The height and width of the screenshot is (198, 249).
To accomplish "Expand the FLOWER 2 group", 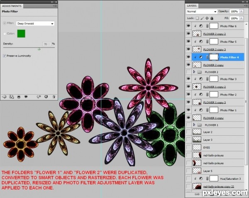I will coord(194,72).
